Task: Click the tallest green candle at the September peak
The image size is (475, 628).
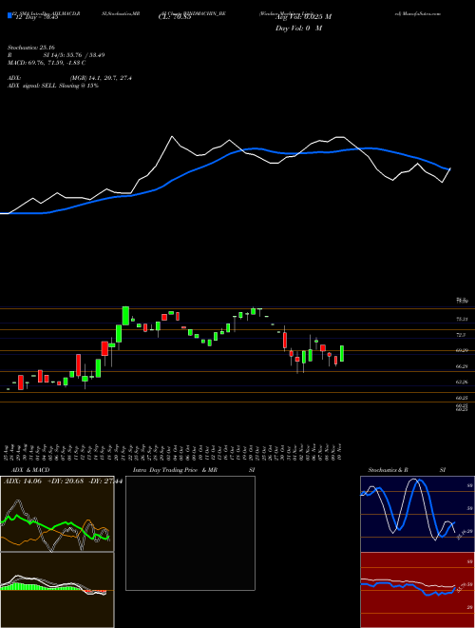Action: (x=125, y=316)
